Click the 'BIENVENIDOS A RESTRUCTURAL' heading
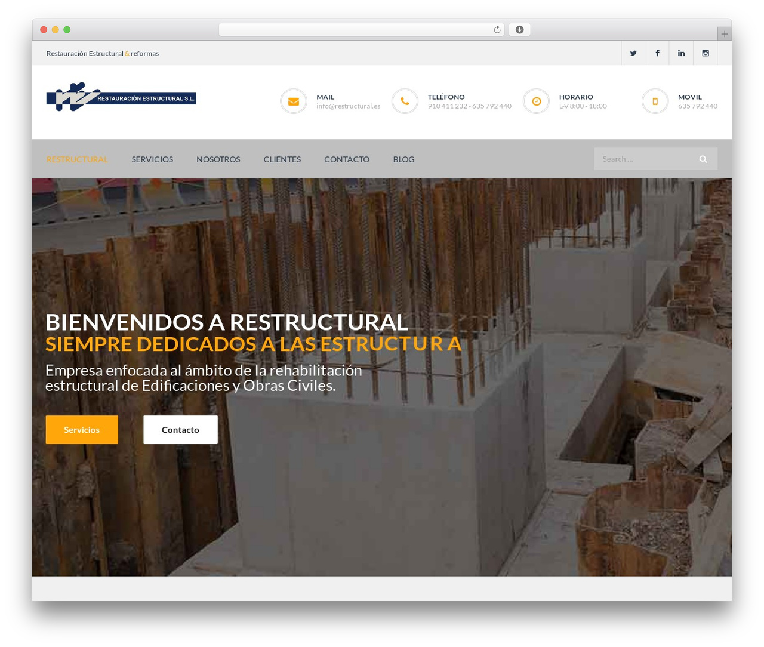 (227, 322)
